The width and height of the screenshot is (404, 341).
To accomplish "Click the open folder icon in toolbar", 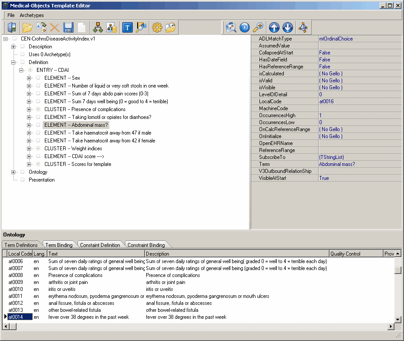I will tap(27, 27).
